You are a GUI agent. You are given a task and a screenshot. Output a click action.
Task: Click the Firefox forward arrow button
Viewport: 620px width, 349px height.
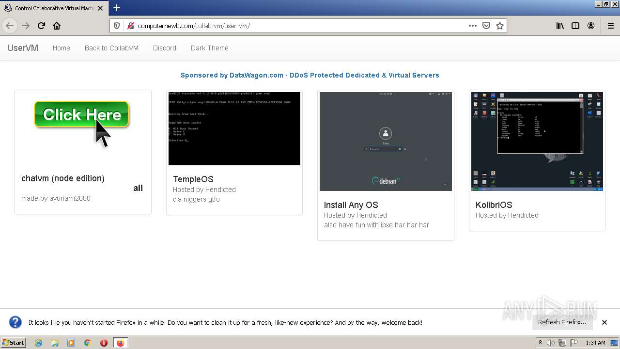pyautogui.click(x=26, y=26)
